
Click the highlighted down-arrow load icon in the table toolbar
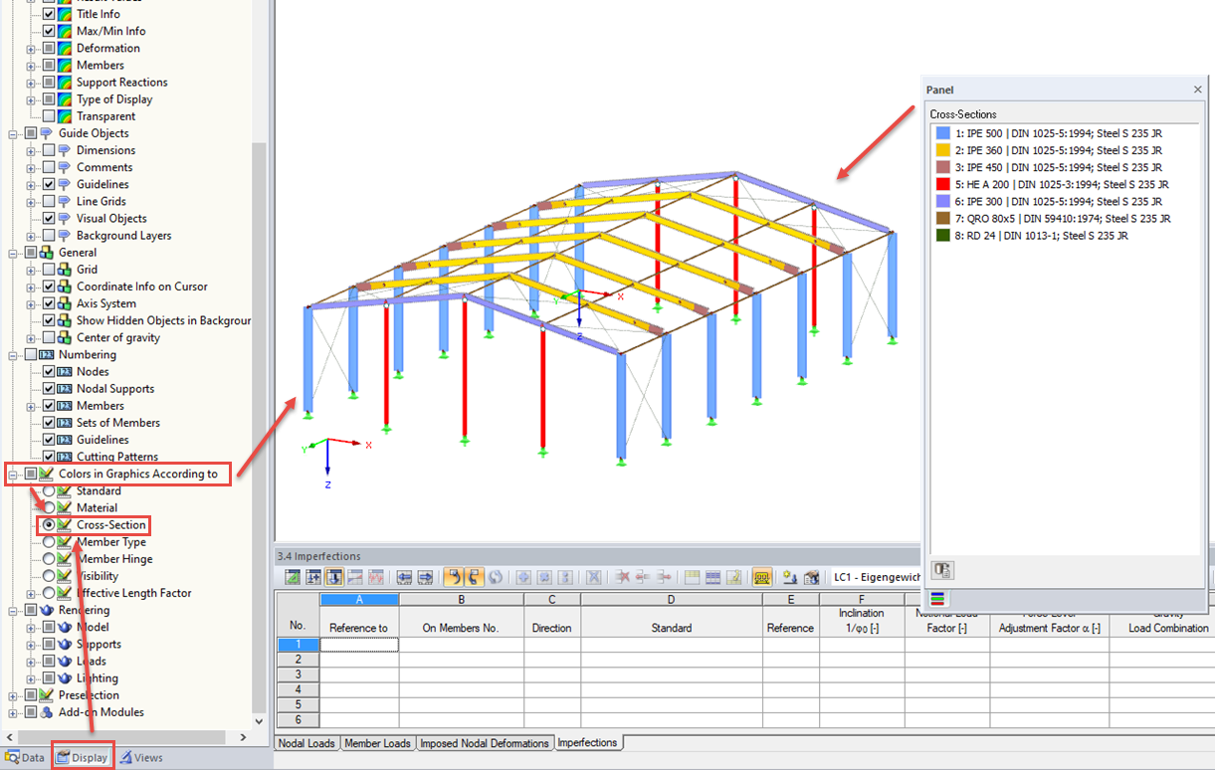click(334, 576)
